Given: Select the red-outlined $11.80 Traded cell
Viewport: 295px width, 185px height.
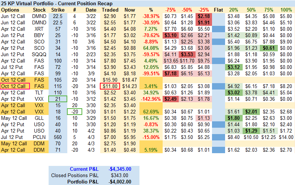Looking at the screenshot, I should [110, 86].
